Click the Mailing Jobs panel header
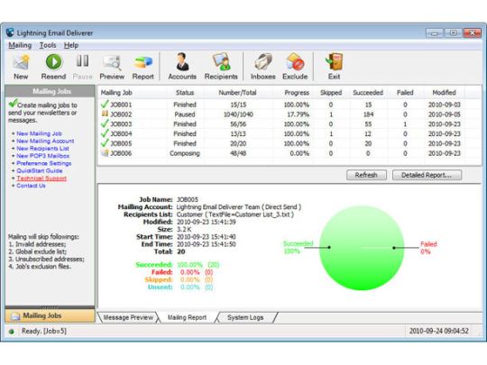The image size is (487, 365). [50, 91]
